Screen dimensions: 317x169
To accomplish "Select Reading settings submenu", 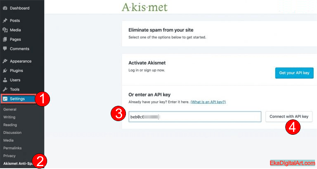I will click(x=10, y=125).
